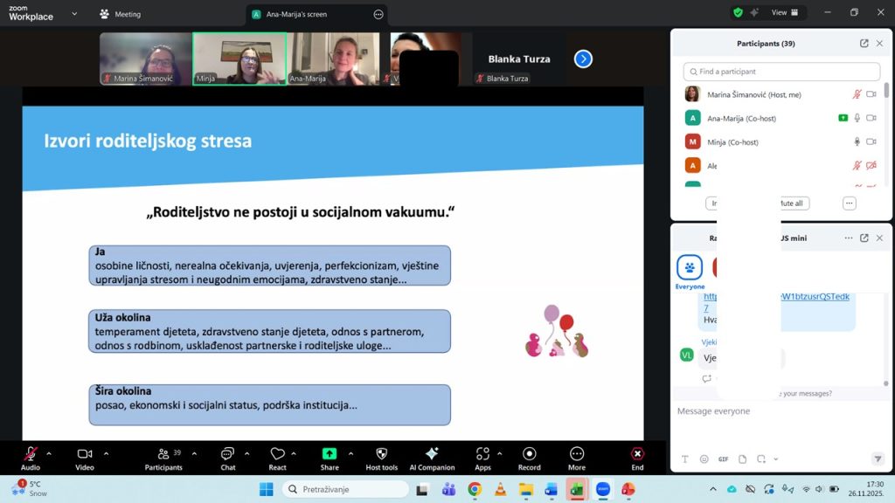Launch the AI Companion
The width and height of the screenshot is (895, 503).
click(432, 454)
